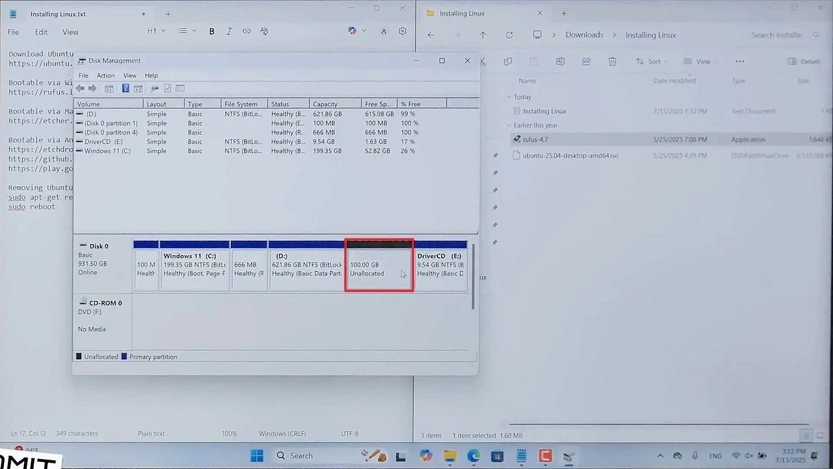Toggle the action pane icon in Disk Management
This screenshot has height=469, width=833.
[138, 89]
